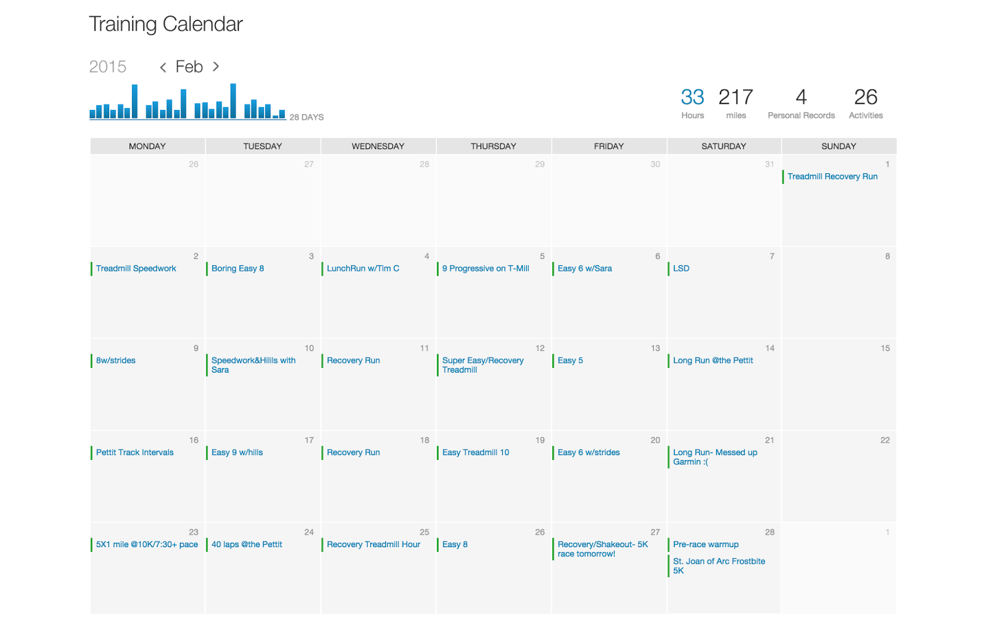Screen dimensions: 982x635
Task: Click the Feb month label
Action: tap(189, 67)
